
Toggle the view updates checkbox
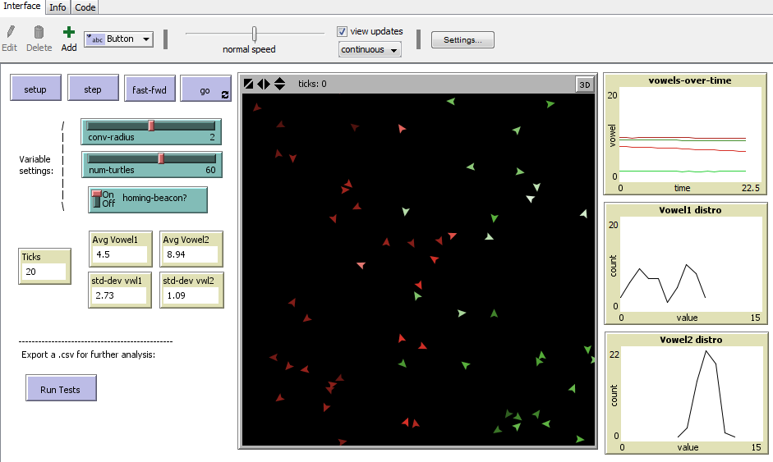(x=343, y=31)
